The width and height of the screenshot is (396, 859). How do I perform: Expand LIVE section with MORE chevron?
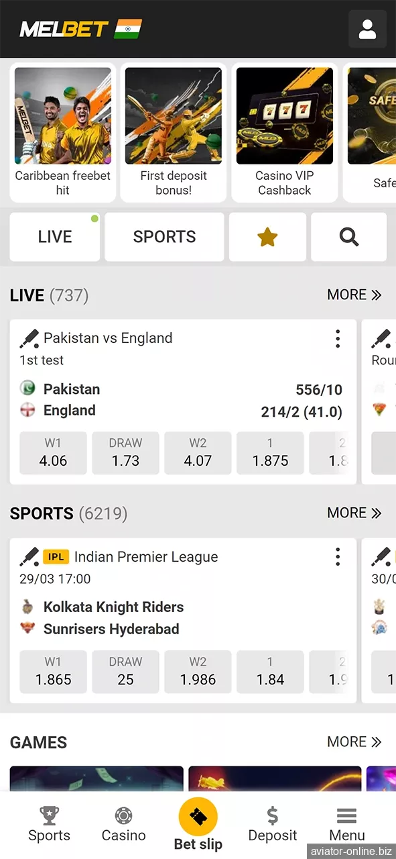coord(354,295)
